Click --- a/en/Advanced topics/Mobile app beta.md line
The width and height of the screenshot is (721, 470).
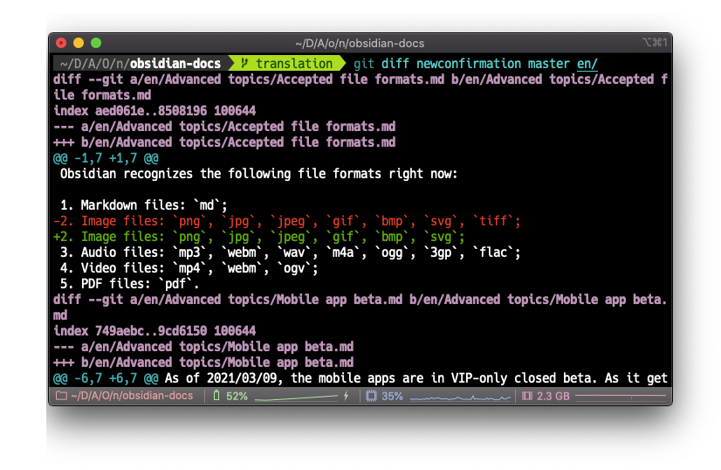coord(203,346)
